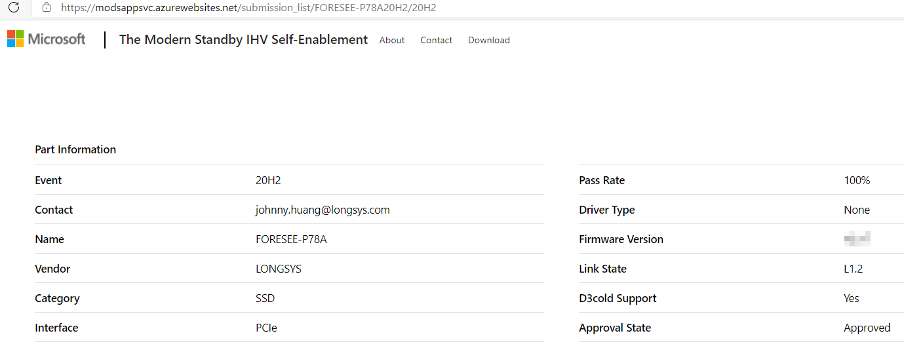
Task: Select the FORESEE-P78A name value
Action: 291,239
